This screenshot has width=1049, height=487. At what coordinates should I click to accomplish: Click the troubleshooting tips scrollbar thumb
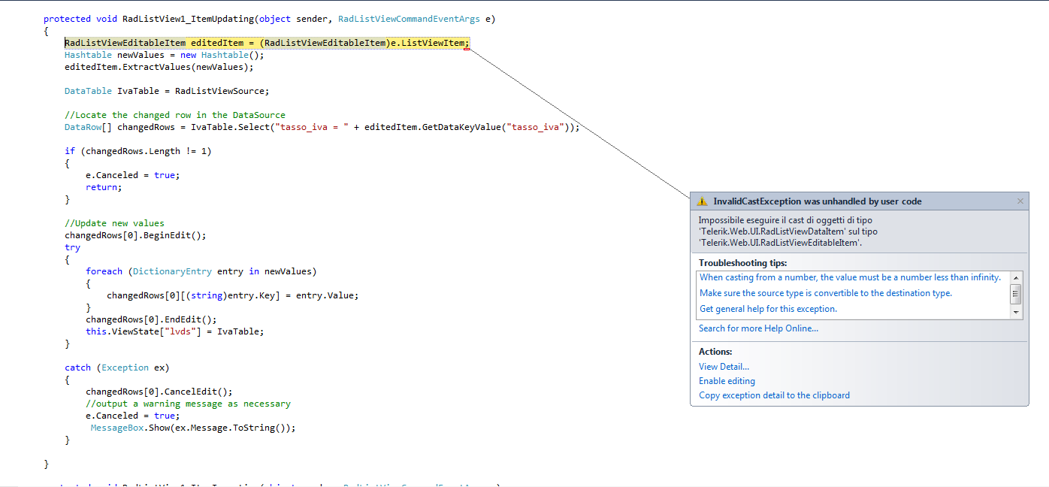coord(1016,293)
